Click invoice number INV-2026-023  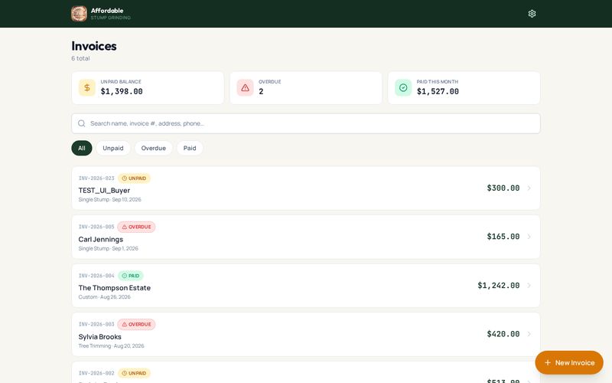[96, 178]
